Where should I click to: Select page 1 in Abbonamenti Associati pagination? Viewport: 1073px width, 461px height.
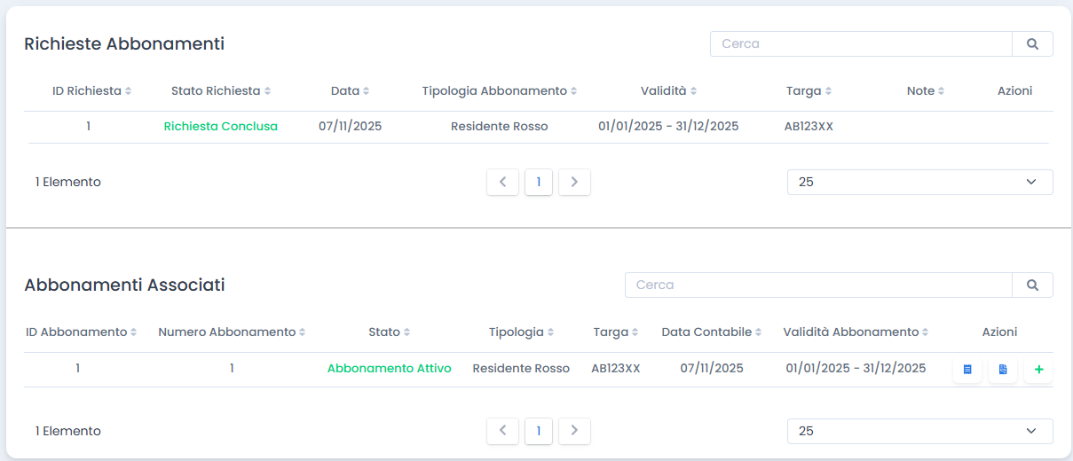tap(538, 431)
